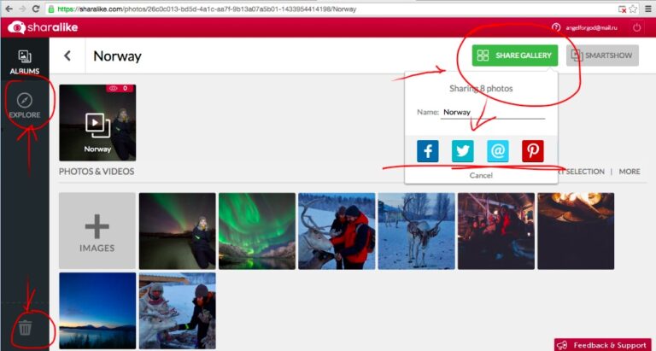The image size is (656, 351).
Task: Open the More menu
Action: point(630,172)
